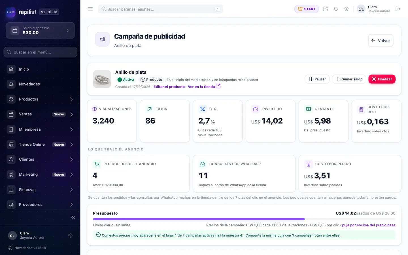Open Ver en la tienda link
408x255 pixels.
coord(204,87)
